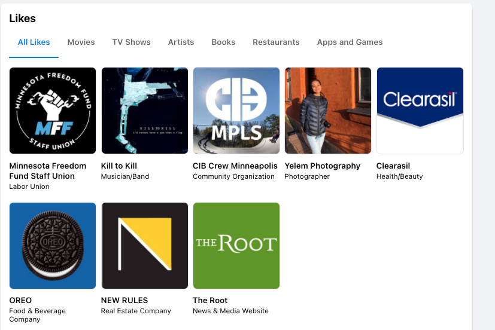Select the All Likes tab
495x330 pixels.
coord(34,42)
